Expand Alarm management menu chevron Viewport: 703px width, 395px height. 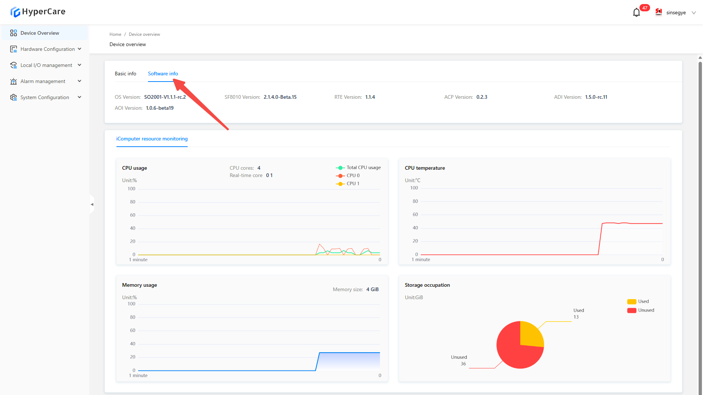tap(79, 81)
